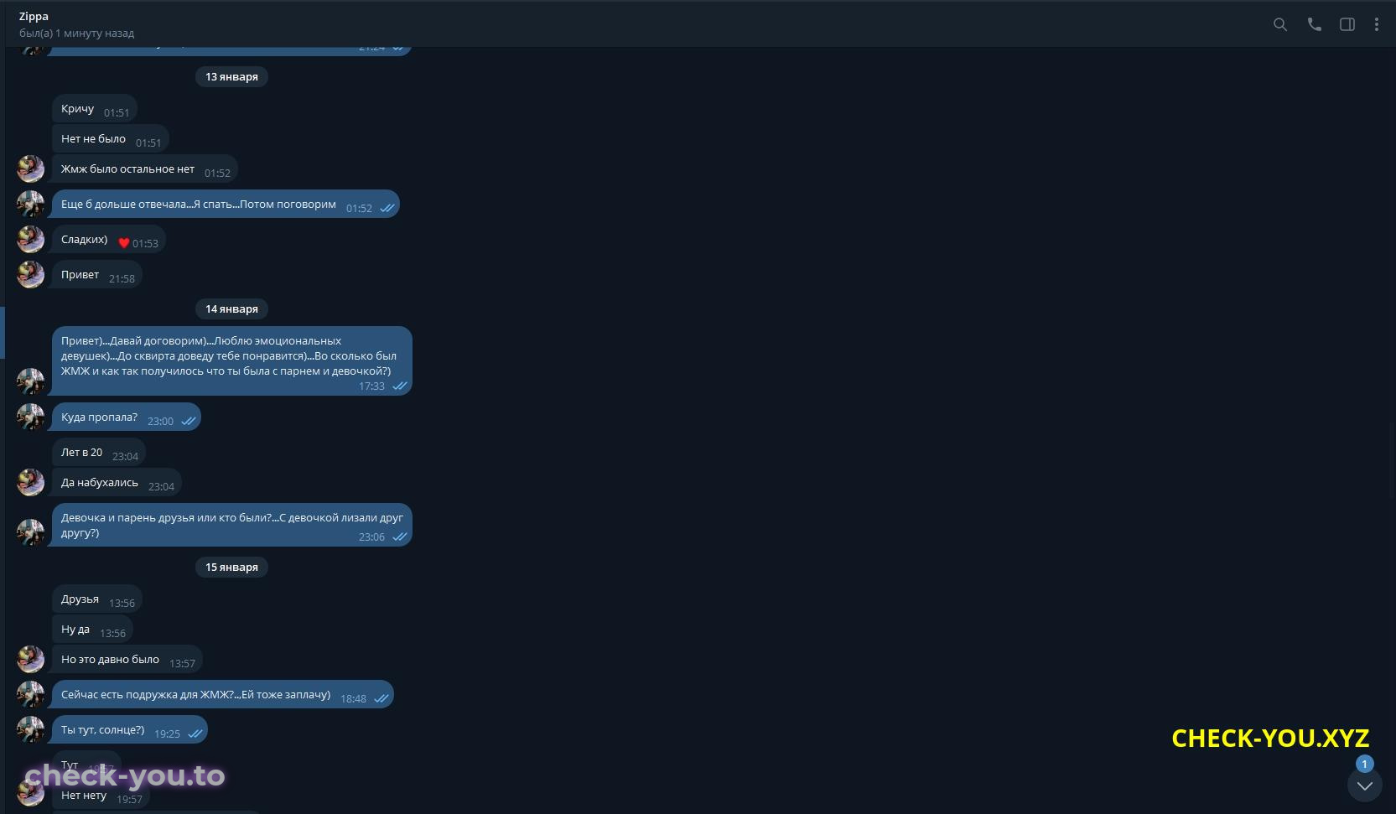Screen dimensions: 1396x814
Task: Click the "Лет в 20" message bubble
Action: click(x=99, y=453)
